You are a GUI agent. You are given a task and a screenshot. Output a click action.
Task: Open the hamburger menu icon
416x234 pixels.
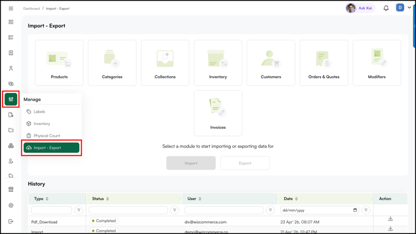pyautogui.click(x=11, y=9)
